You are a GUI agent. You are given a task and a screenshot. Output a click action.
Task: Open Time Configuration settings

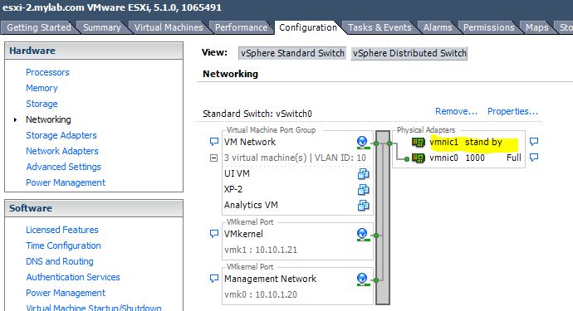(x=63, y=245)
